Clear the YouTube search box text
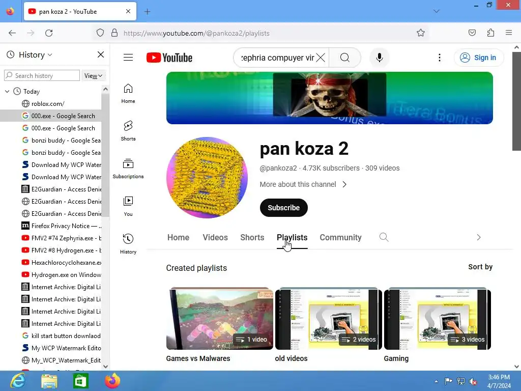 point(321,58)
